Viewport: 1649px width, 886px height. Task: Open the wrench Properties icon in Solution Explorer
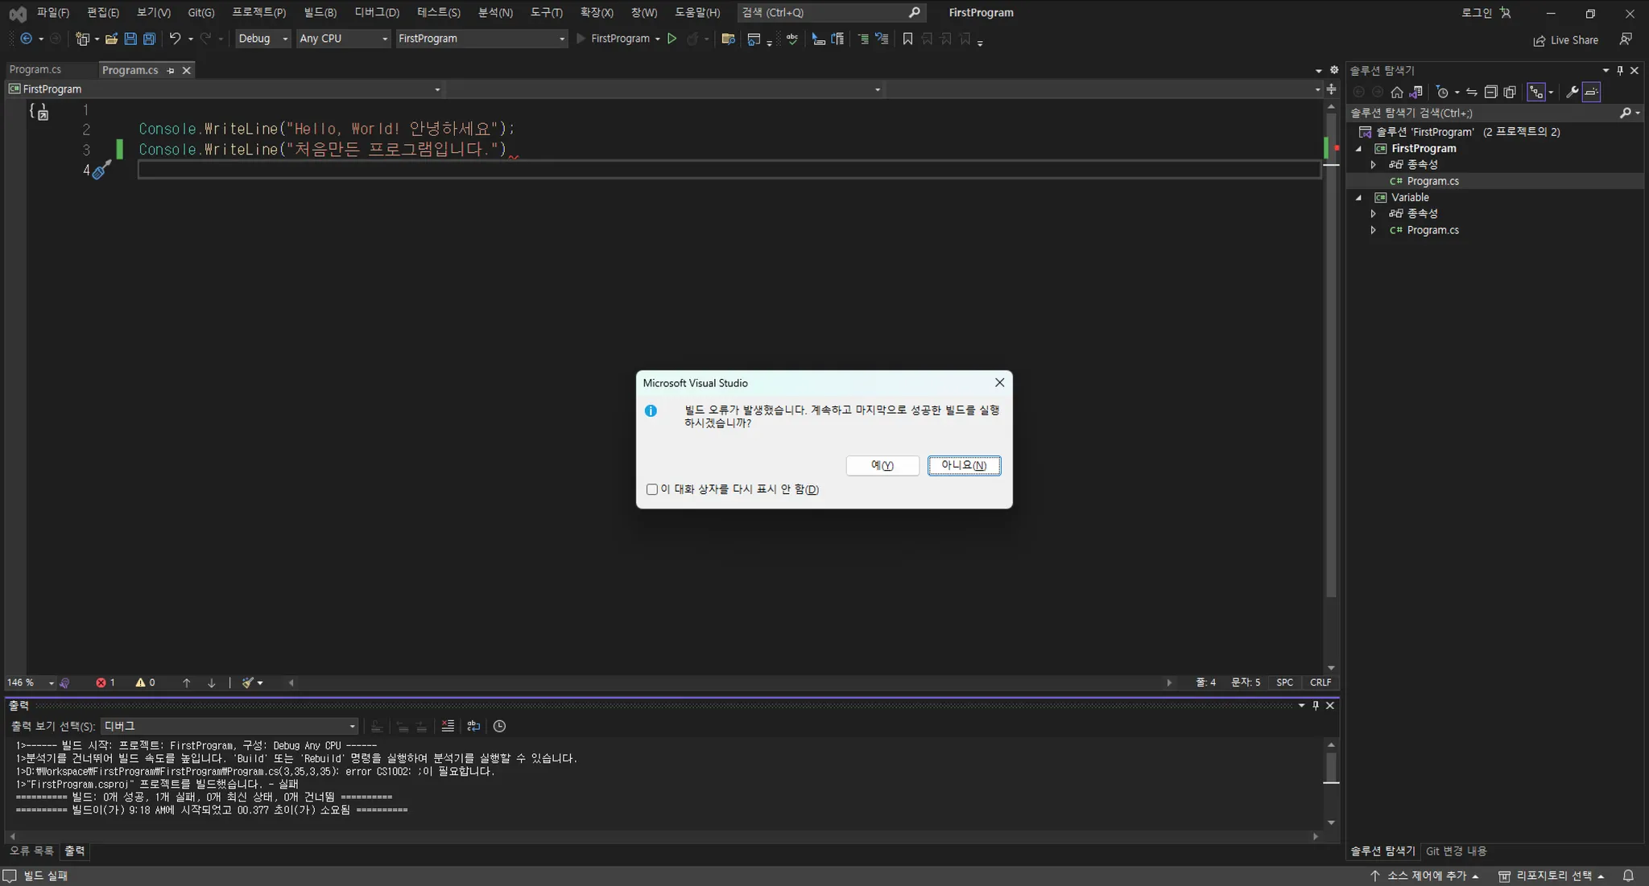pos(1572,93)
